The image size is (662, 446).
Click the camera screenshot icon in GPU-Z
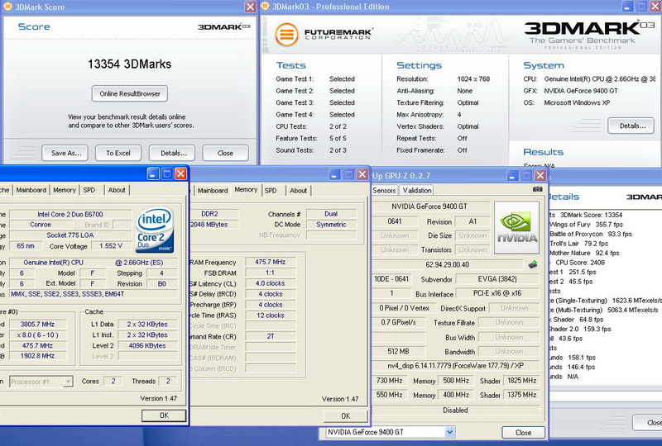537,189
